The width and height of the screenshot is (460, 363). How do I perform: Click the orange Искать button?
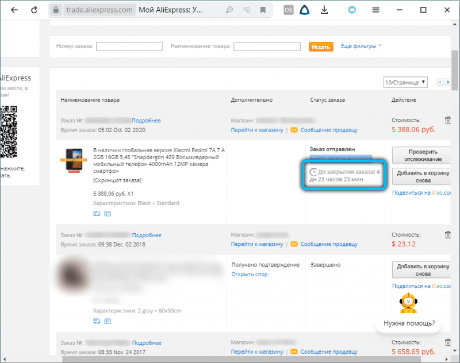tap(321, 47)
